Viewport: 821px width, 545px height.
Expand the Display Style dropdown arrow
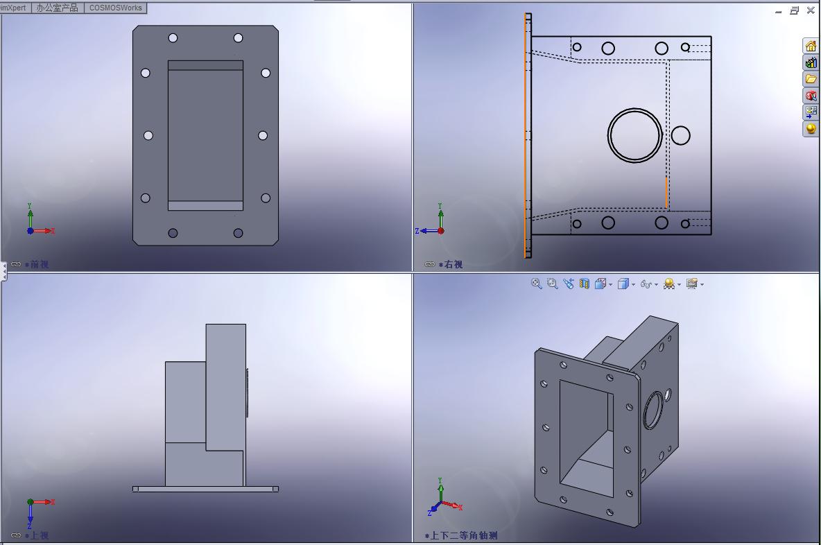tap(633, 285)
